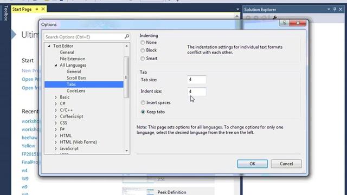Click the Cancel button

(286, 164)
